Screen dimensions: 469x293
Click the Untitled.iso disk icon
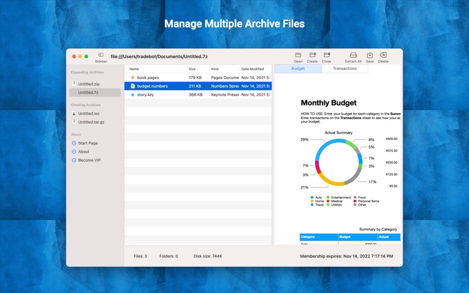pos(74,114)
